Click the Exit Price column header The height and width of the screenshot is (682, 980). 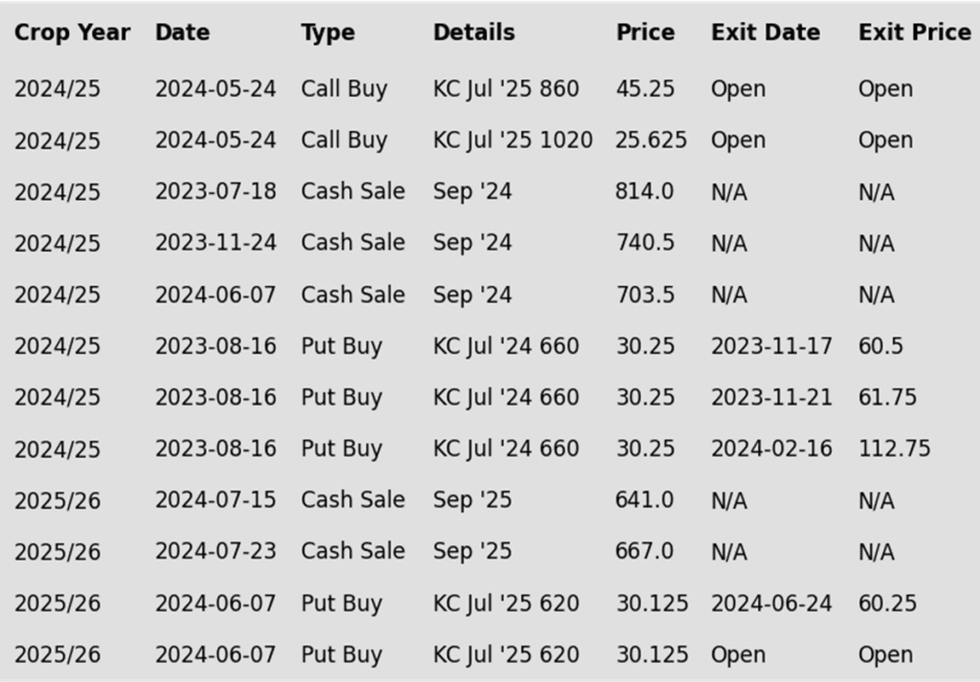(914, 33)
